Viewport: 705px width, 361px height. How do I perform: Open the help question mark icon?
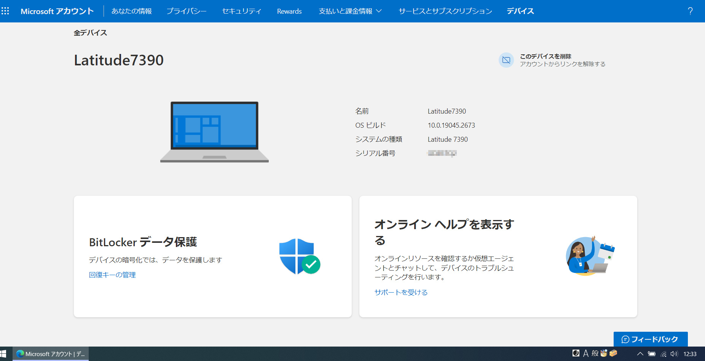(690, 11)
